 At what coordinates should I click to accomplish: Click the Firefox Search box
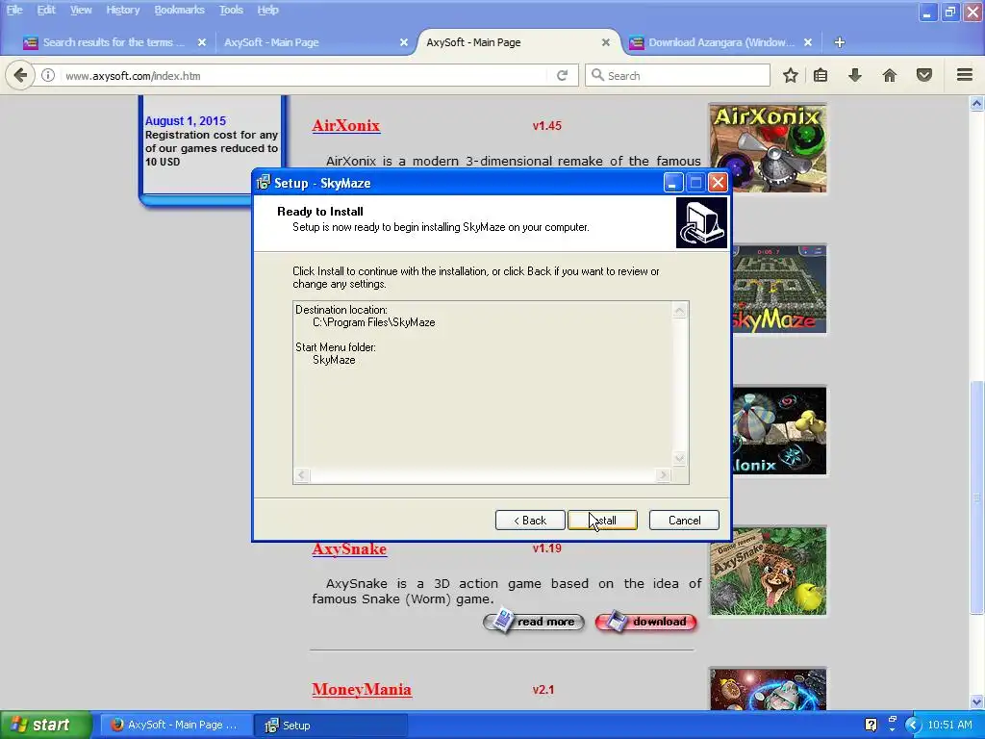[x=677, y=75]
